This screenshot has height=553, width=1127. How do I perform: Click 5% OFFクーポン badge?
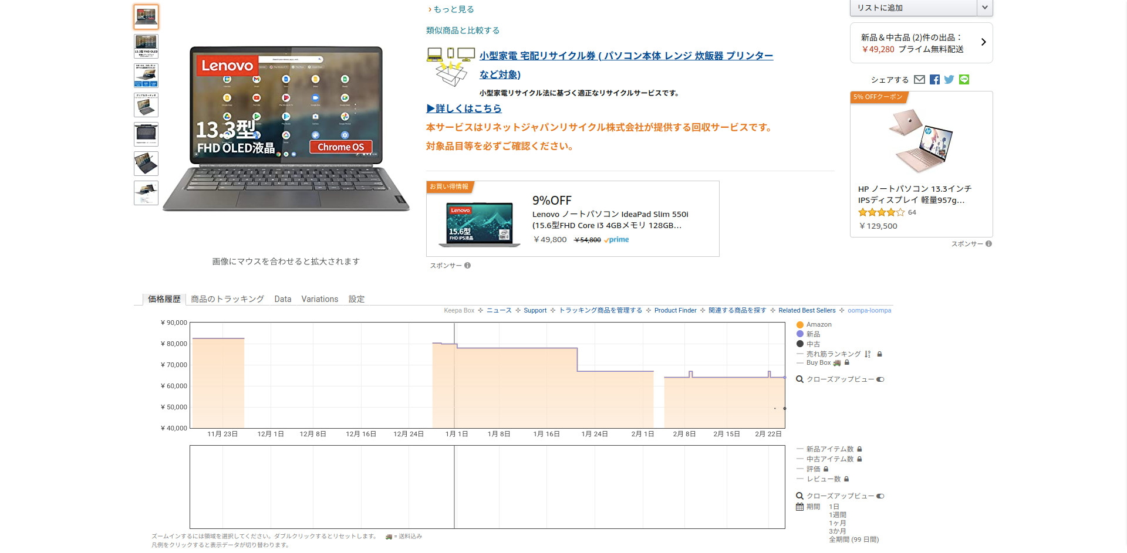coord(878,97)
